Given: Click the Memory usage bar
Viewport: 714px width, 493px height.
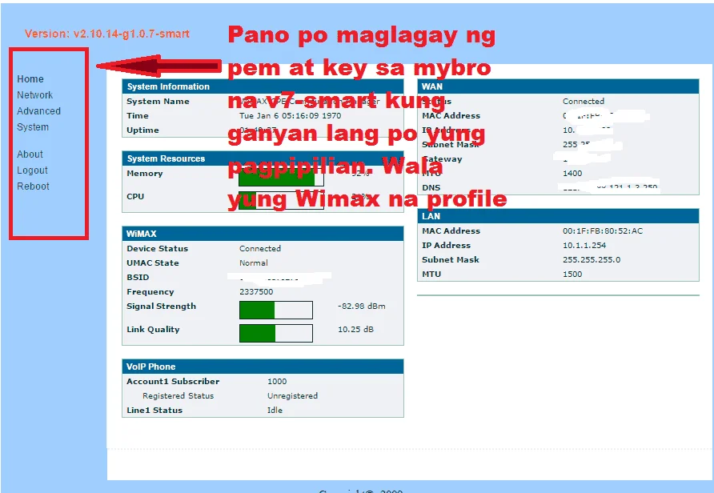Looking at the screenshot, I should [x=281, y=178].
